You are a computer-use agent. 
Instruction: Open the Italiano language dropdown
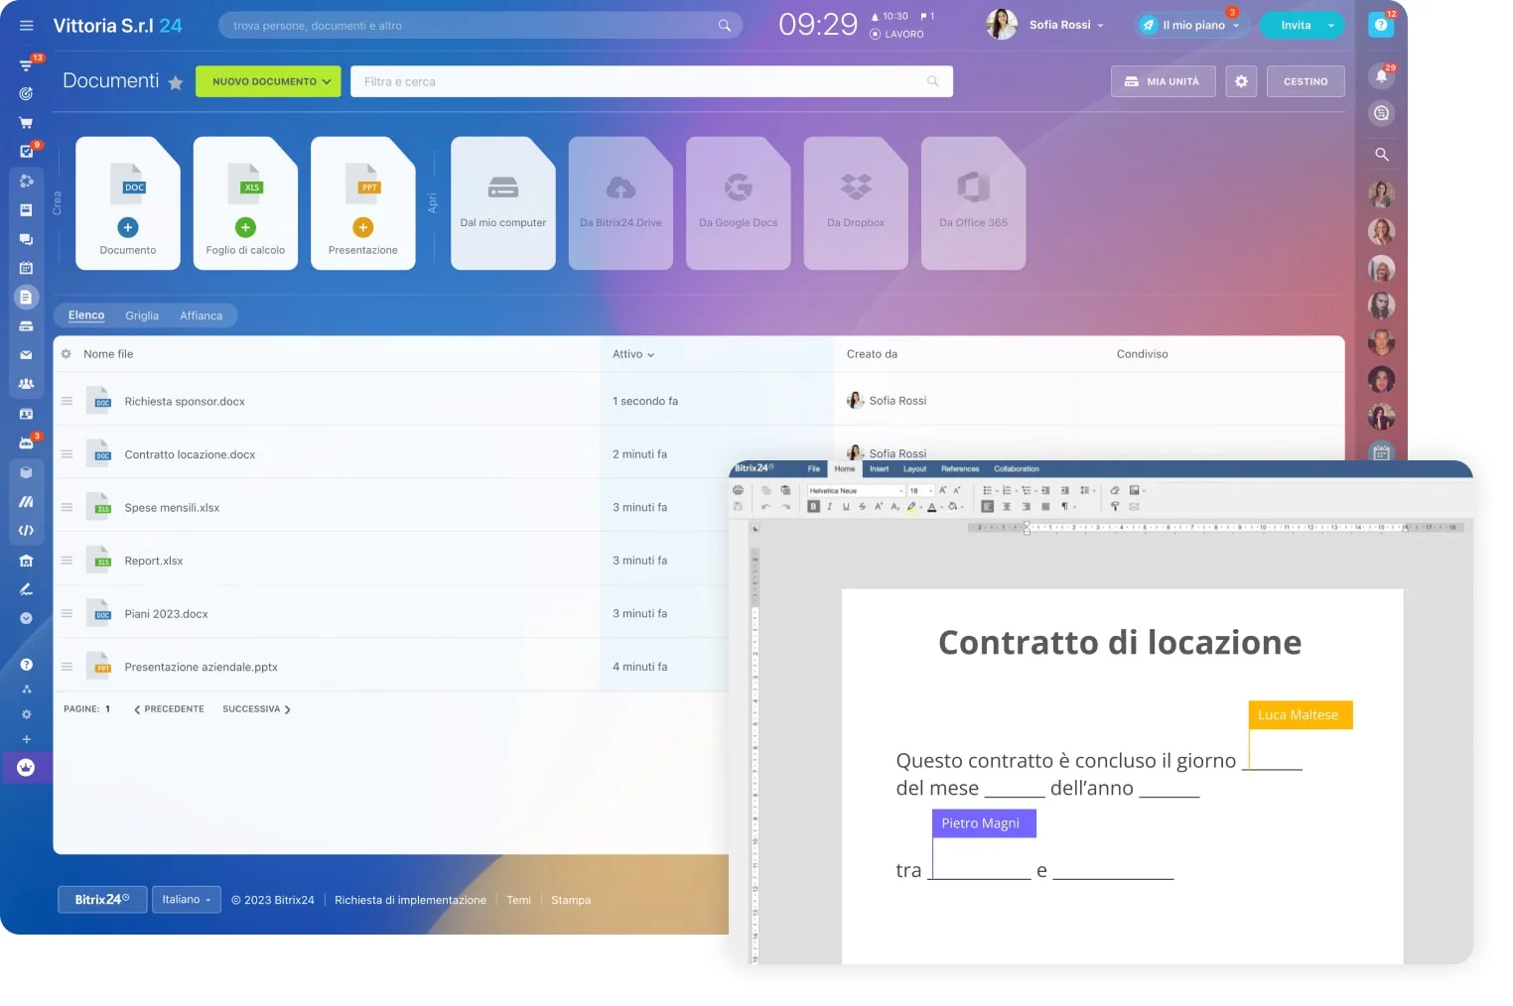pyautogui.click(x=187, y=900)
